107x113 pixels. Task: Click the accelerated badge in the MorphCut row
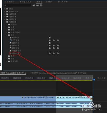coord(50,38)
